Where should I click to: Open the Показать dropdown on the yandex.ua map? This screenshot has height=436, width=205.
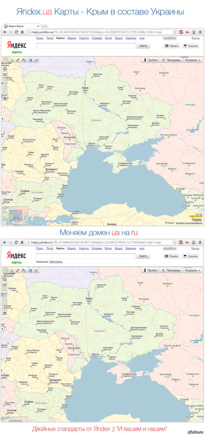(x=193, y=60)
